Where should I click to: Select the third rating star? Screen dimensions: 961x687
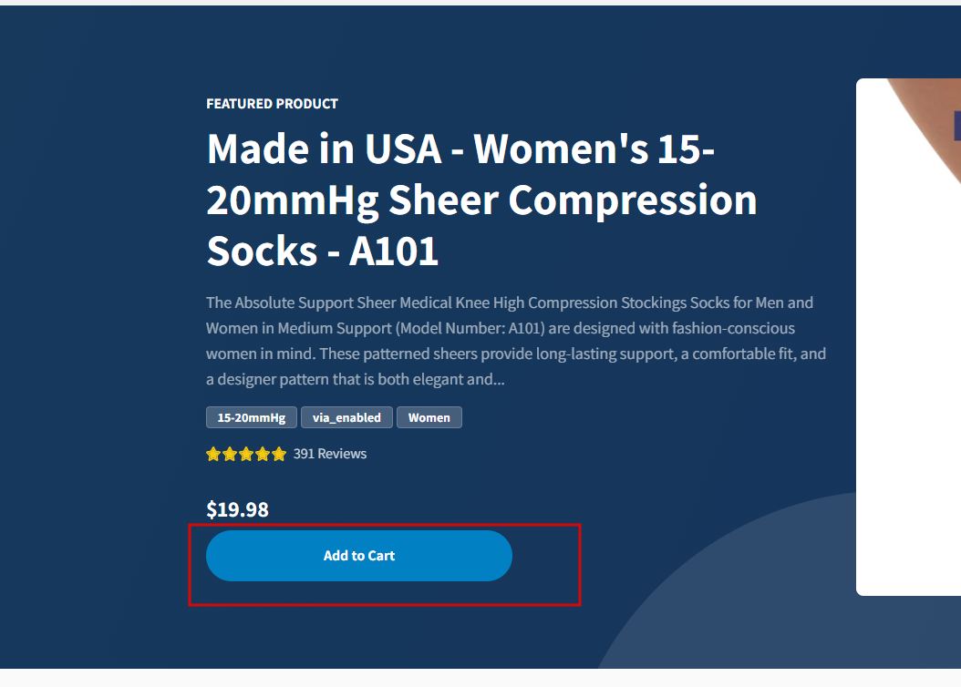pyautogui.click(x=246, y=454)
